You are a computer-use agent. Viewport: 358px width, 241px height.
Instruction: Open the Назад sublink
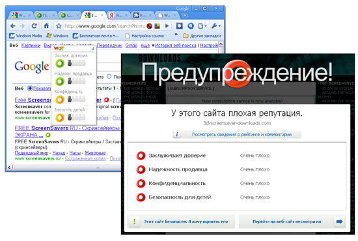(59, 153)
